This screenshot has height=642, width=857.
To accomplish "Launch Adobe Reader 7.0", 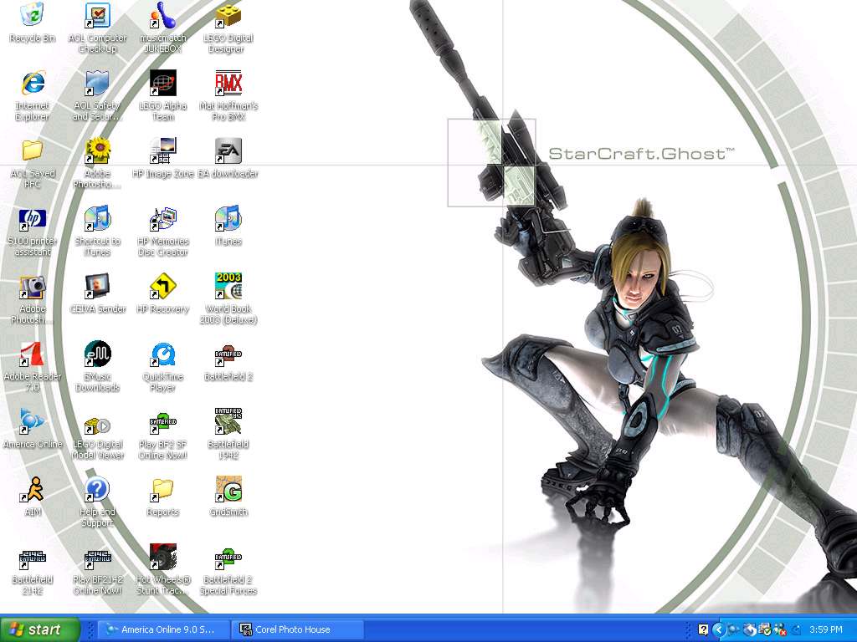I will pos(30,357).
